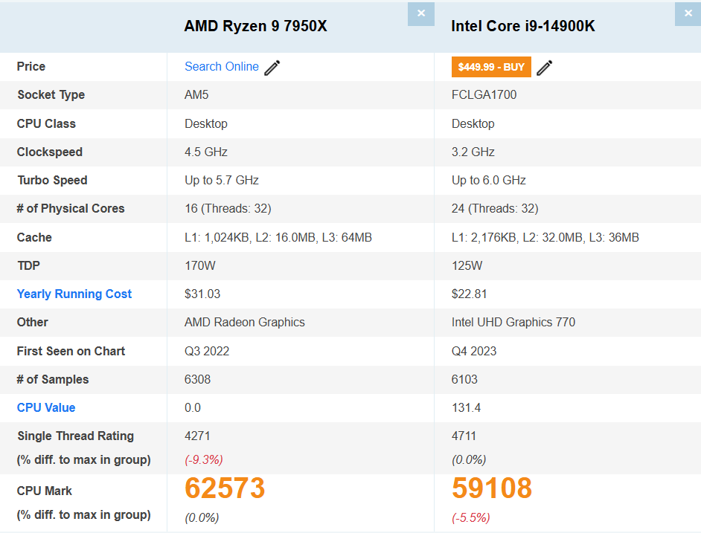Select the Clockspeed row label
701x533 pixels.
[x=50, y=152]
